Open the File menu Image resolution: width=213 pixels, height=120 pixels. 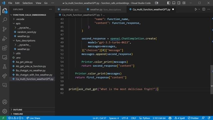10,3
